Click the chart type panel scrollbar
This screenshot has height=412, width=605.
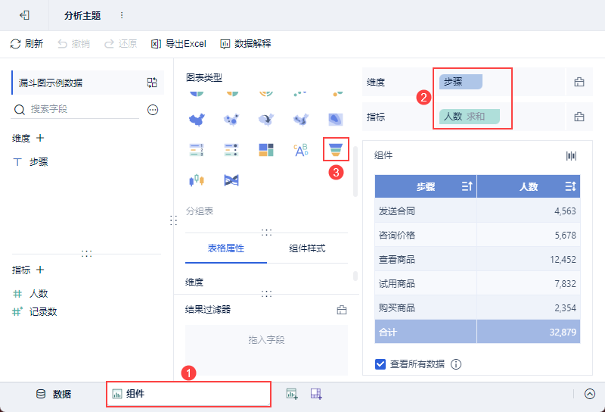[x=355, y=171]
